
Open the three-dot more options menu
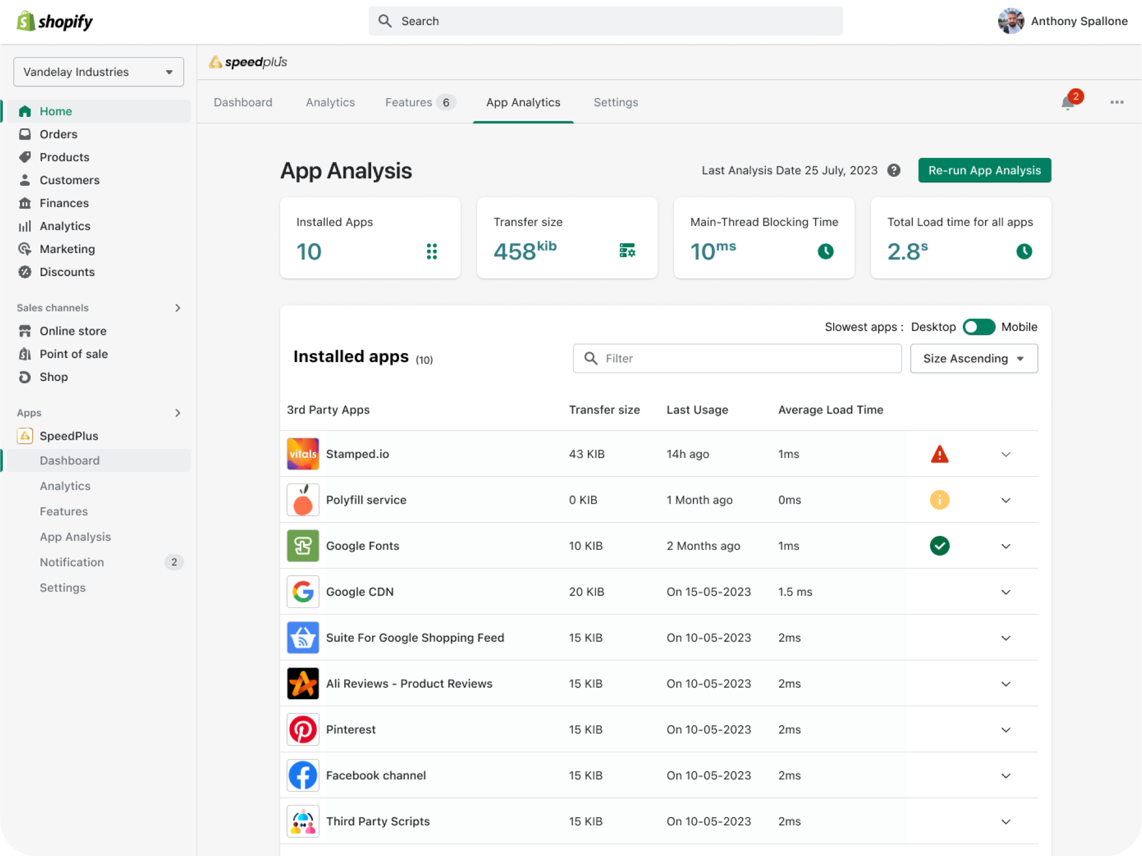[x=1116, y=102]
